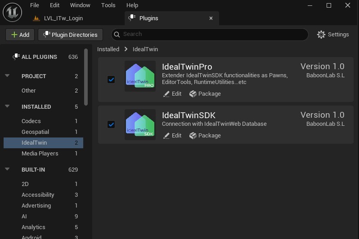Click the pencil icon for IdealTwinPro Edit

pyautogui.click(x=166, y=94)
